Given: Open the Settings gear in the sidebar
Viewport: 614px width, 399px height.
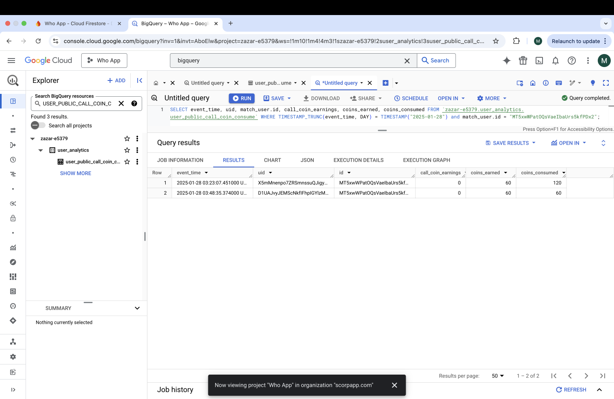Looking at the screenshot, I should point(13,357).
